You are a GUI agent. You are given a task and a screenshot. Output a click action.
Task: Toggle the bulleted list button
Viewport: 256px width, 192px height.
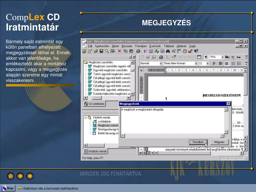[x=239, y=63]
